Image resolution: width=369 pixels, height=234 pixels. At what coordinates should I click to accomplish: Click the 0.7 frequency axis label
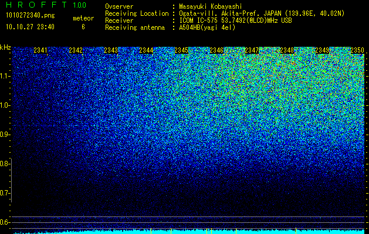coord(5,193)
